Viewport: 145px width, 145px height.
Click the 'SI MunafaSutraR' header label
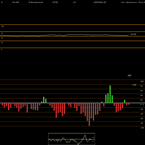36,2
